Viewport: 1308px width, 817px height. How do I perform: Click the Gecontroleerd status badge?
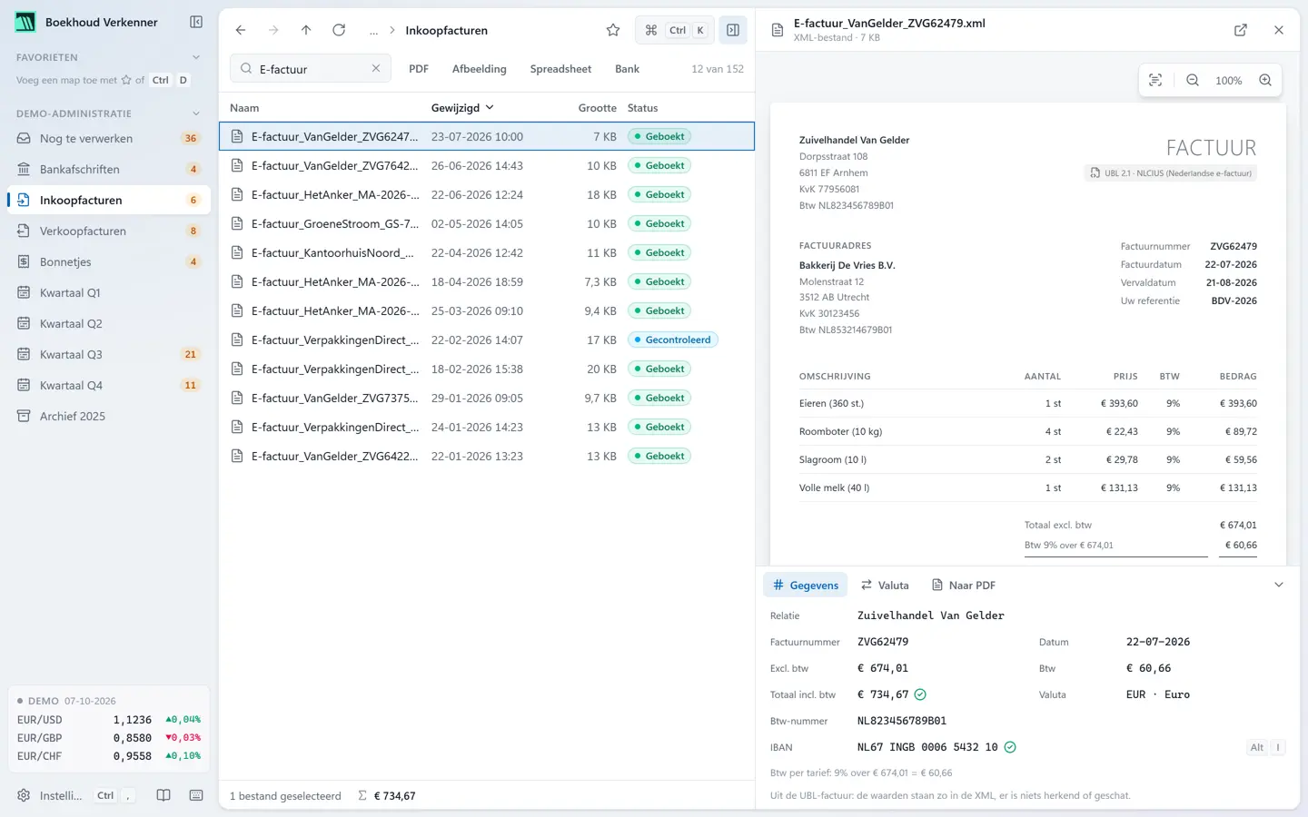pos(672,340)
